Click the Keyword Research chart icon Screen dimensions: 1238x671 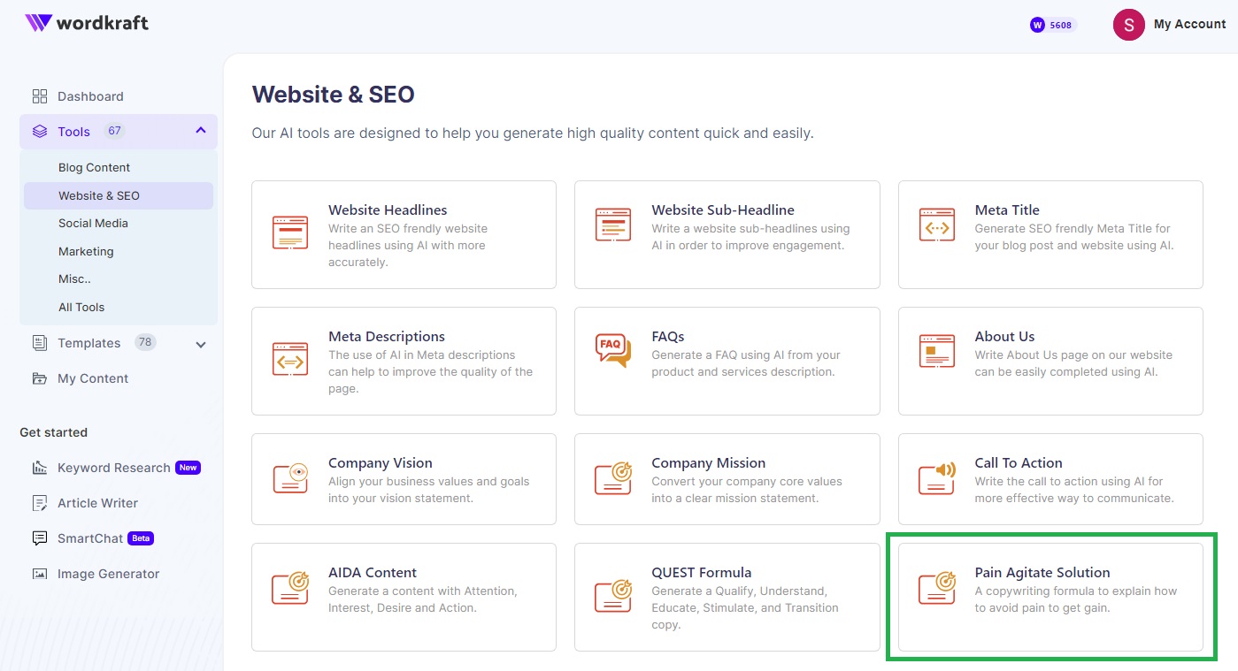(40, 468)
